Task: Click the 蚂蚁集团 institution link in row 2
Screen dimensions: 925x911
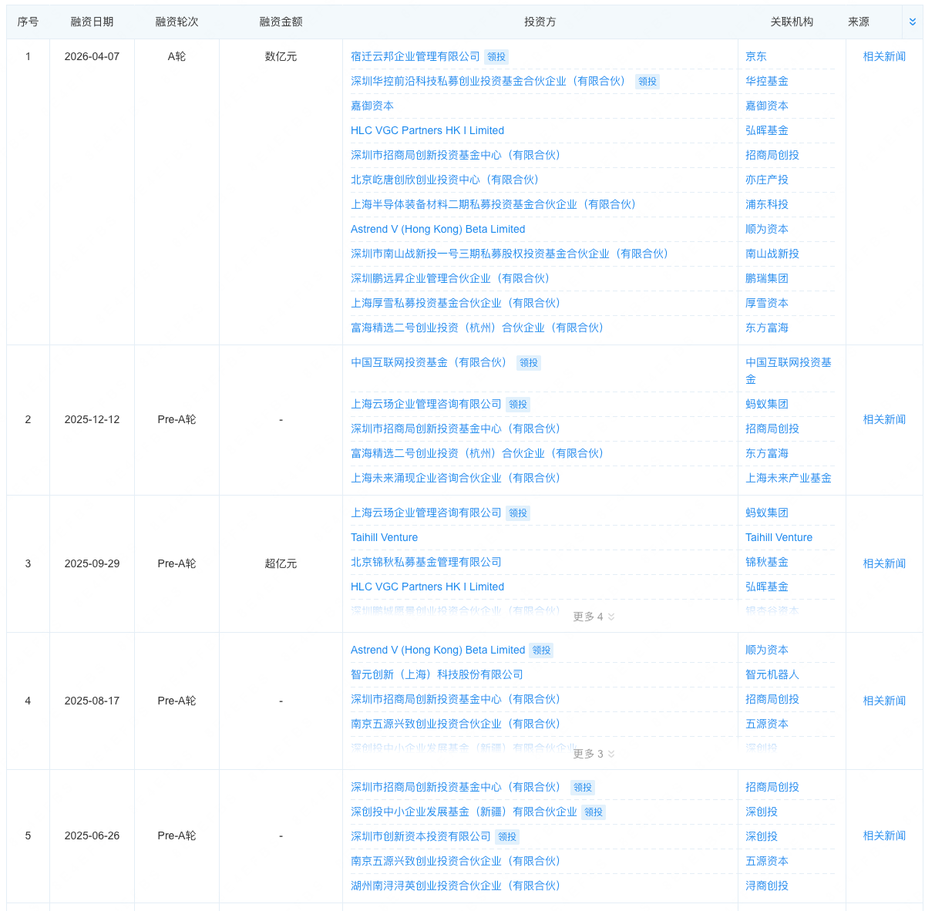Action: pyautogui.click(x=766, y=404)
